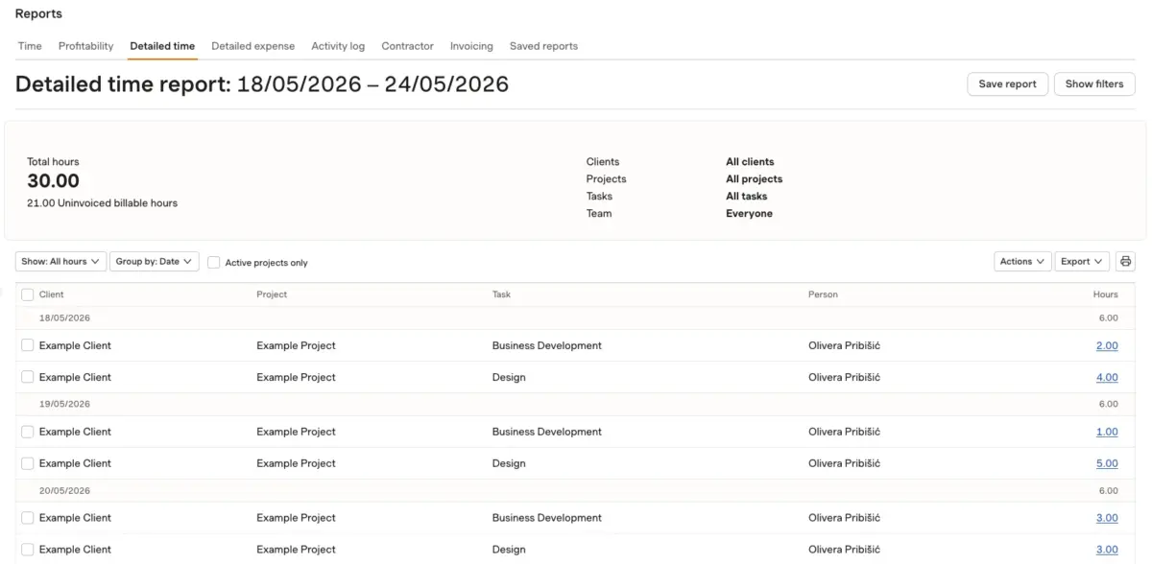Tick checkbox for 19/05 Business Development row

click(27, 432)
